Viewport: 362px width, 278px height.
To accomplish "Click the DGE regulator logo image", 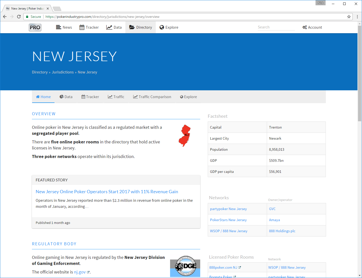I will (x=185, y=266).
